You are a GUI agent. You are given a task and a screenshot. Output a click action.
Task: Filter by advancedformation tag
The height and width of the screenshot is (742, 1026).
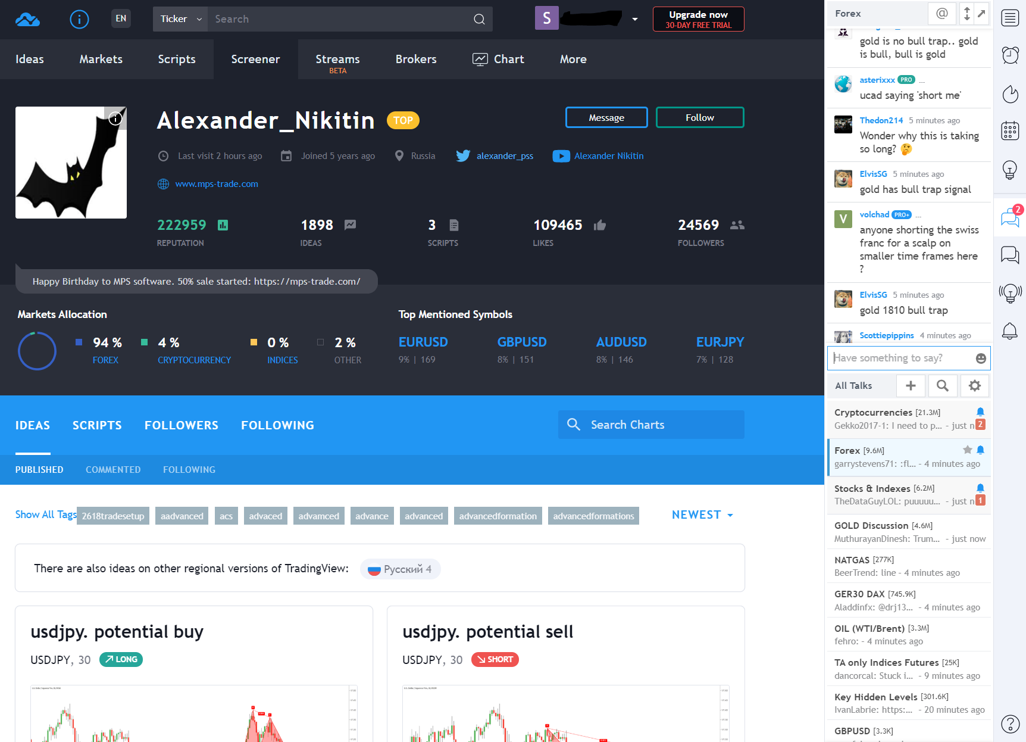pos(498,516)
